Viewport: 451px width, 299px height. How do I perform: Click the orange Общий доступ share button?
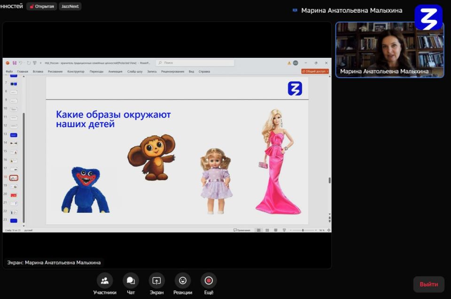315,71
